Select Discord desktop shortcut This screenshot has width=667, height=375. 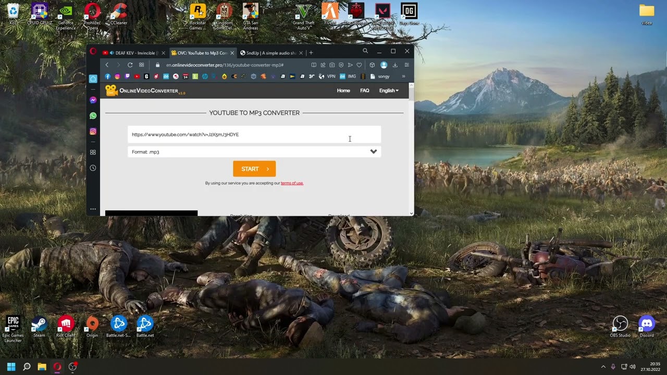click(647, 327)
